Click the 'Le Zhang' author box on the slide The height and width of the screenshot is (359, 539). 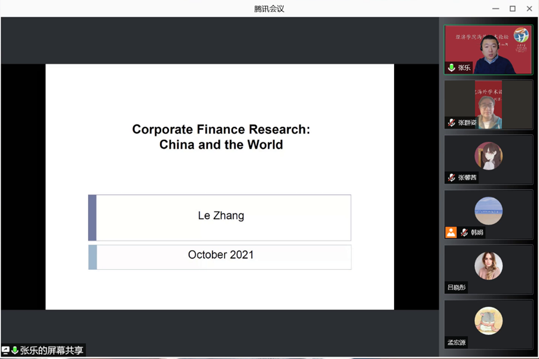point(221,217)
